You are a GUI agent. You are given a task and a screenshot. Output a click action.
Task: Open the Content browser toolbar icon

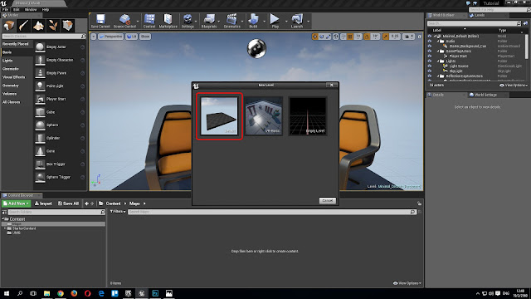149,21
